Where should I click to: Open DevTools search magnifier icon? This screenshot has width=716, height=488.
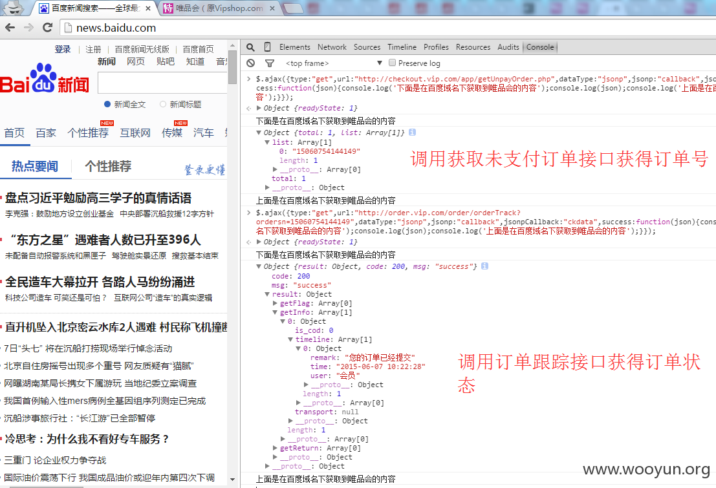[250, 47]
